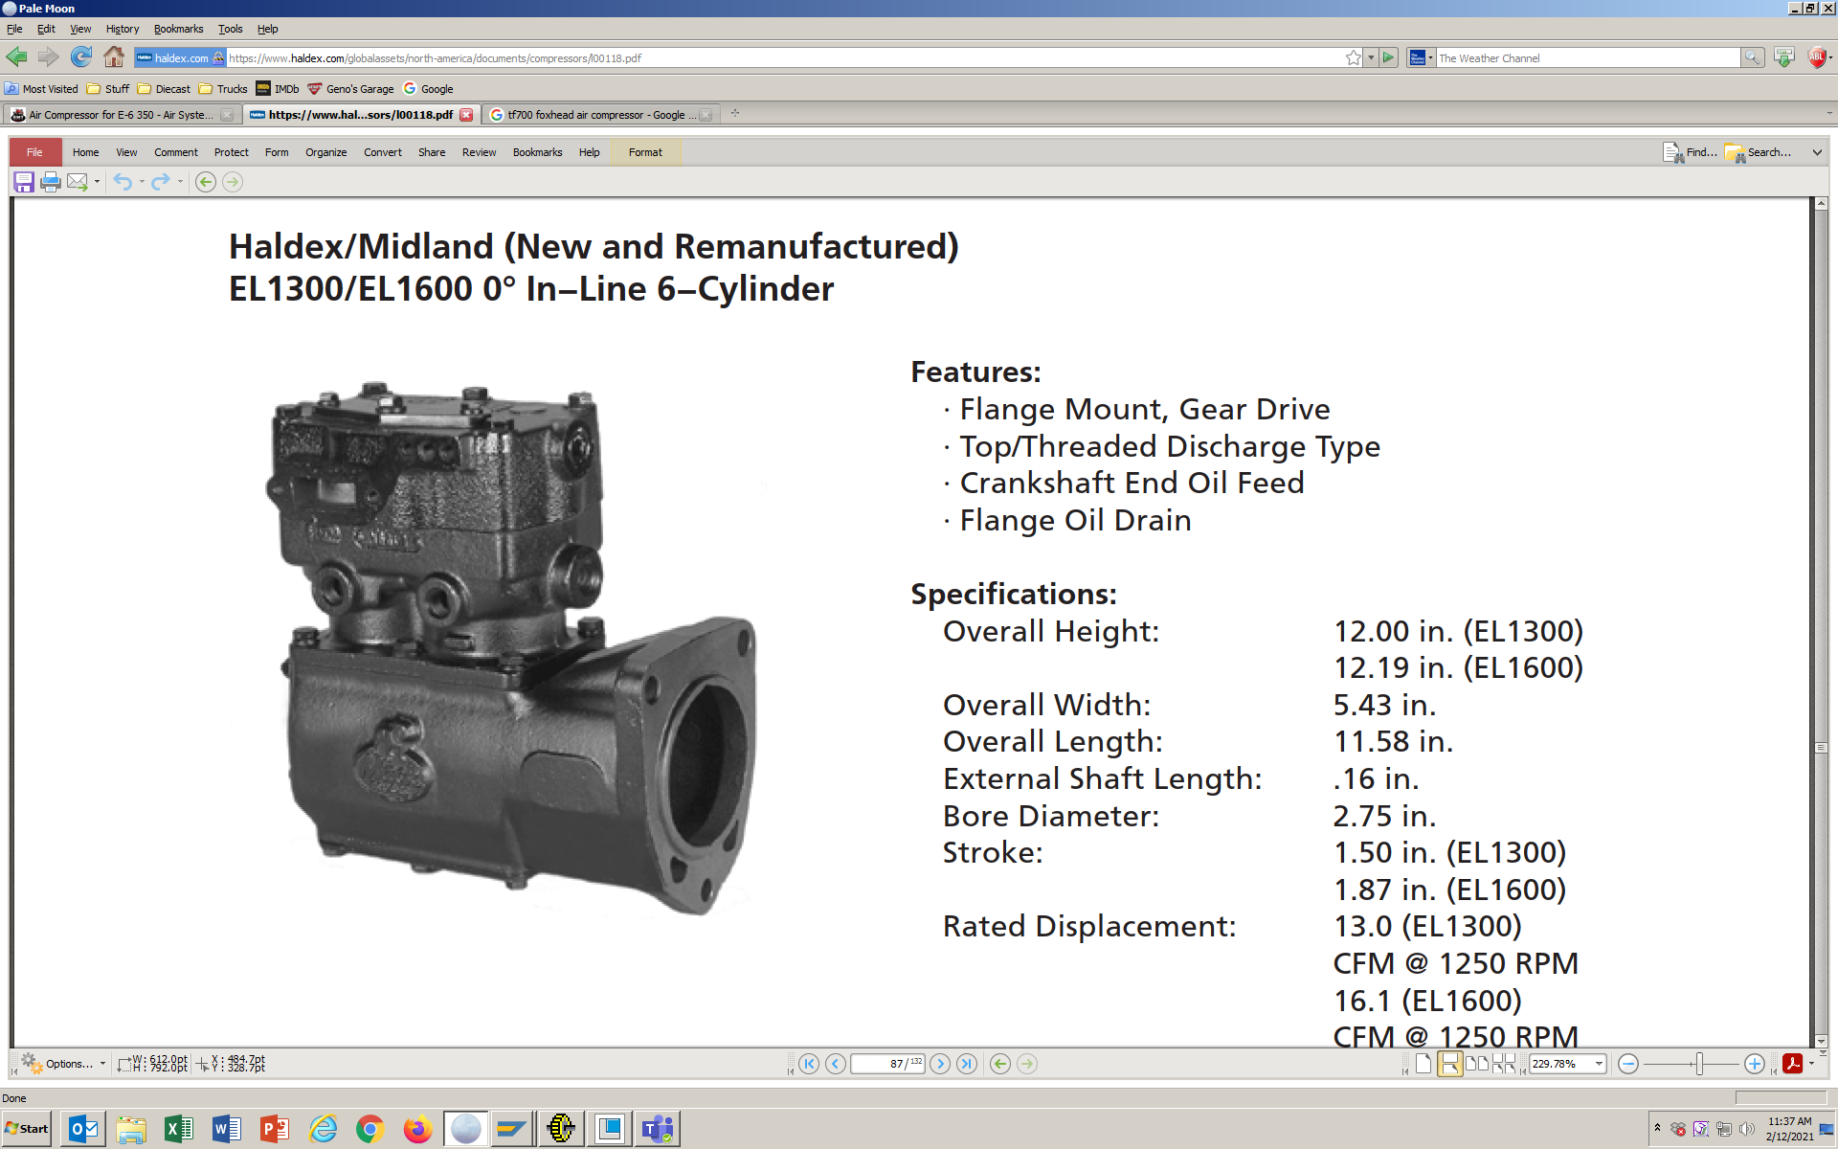Click the Save icon in PDF toolbar
1838x1149 pixels.
tap(24, 182)
